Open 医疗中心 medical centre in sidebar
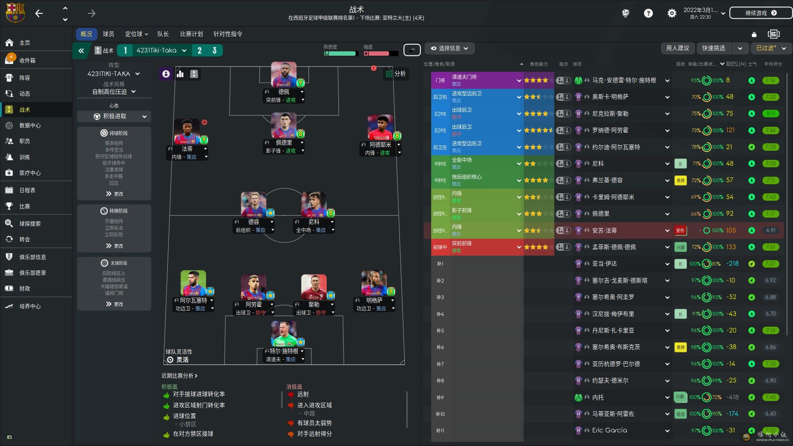Screen dimensions: 793x446 click(x=36, y=173)
